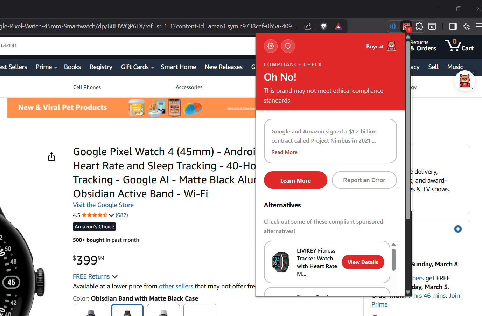482x316 pixels.
Task: Open Brave Shields lion icon
Action: point(323,26)
